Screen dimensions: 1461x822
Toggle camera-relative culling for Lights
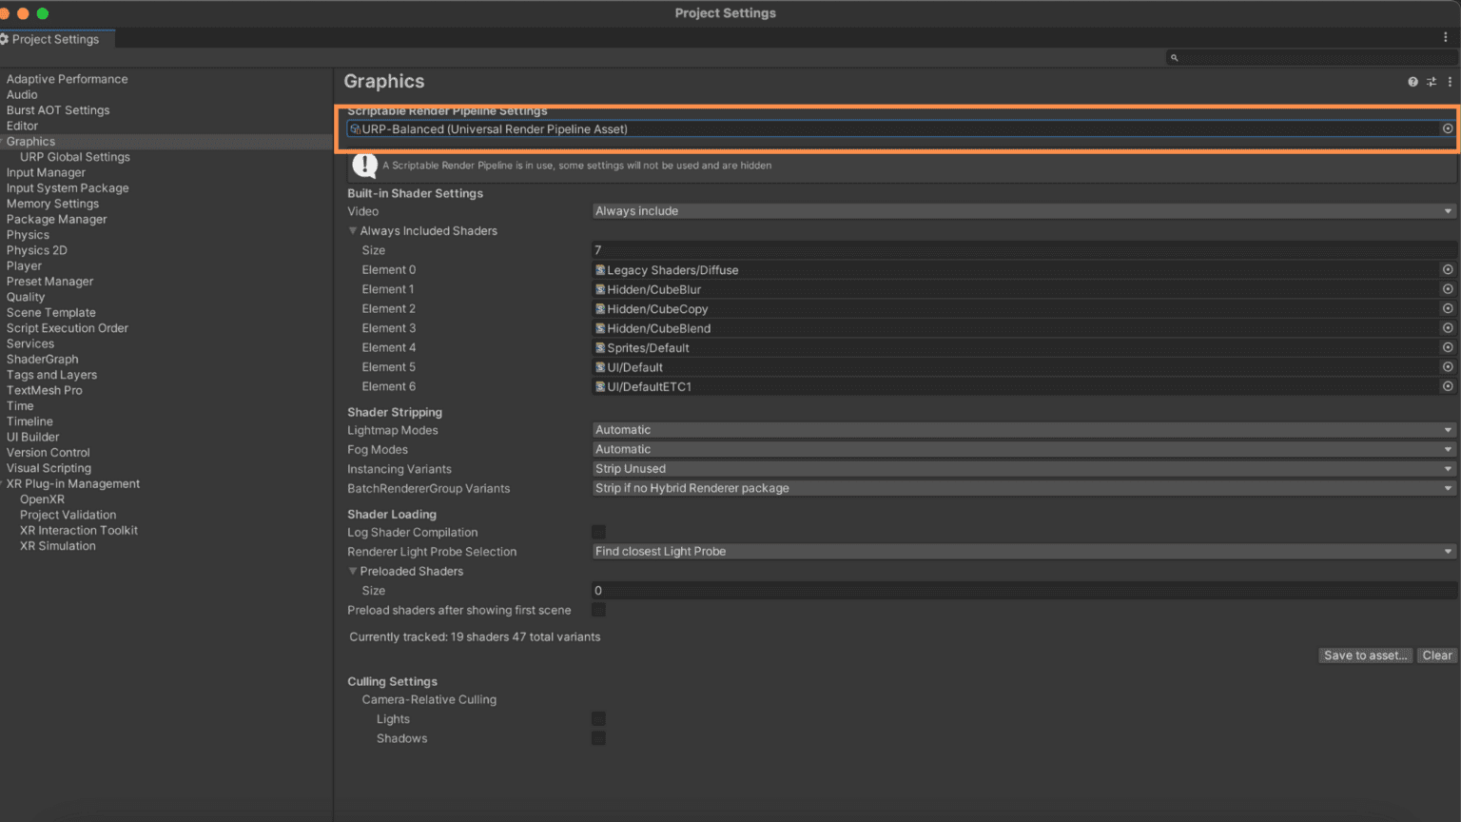click(x=598, y=718)
